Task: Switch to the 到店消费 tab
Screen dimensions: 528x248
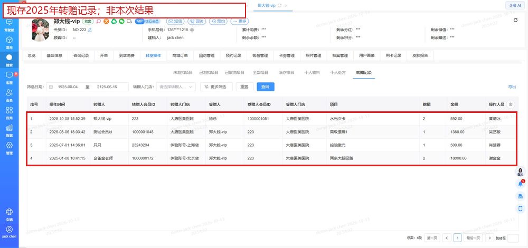Action: (x=127, y=56)
